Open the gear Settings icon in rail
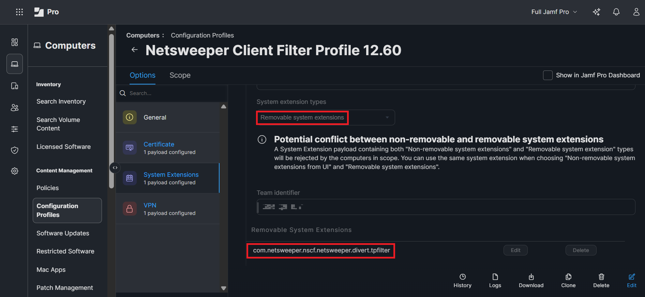The image size is (645, 297). (15, 171)
